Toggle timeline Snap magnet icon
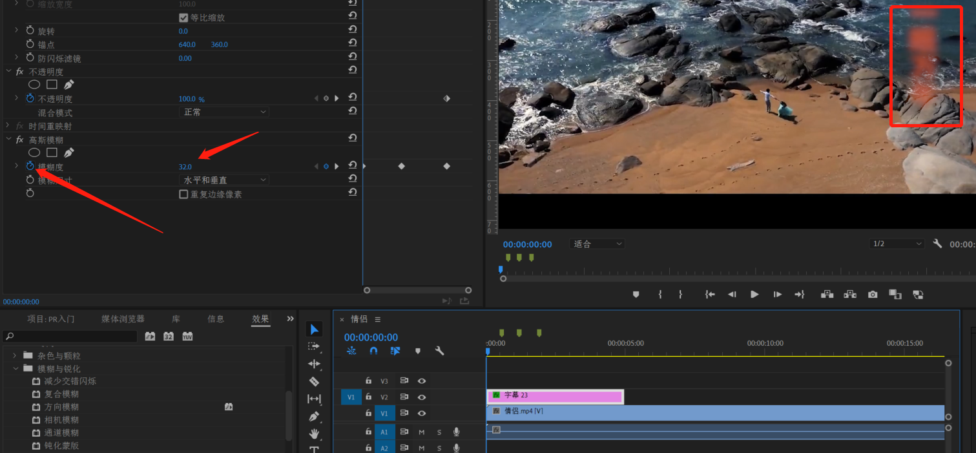The width and height of the screenshot is (976, 453). 373,351
